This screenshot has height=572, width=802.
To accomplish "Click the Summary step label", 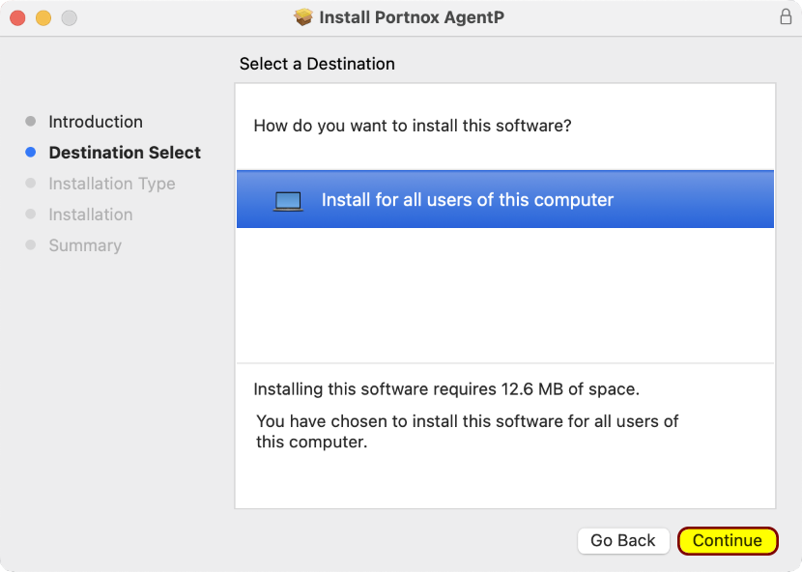I will 85,245.
